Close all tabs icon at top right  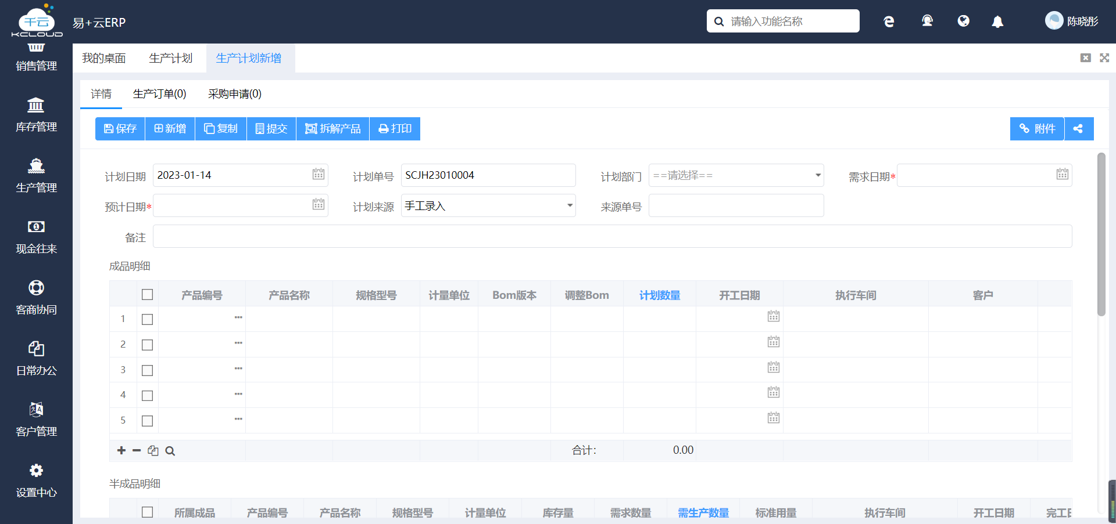click(1085, 58)
